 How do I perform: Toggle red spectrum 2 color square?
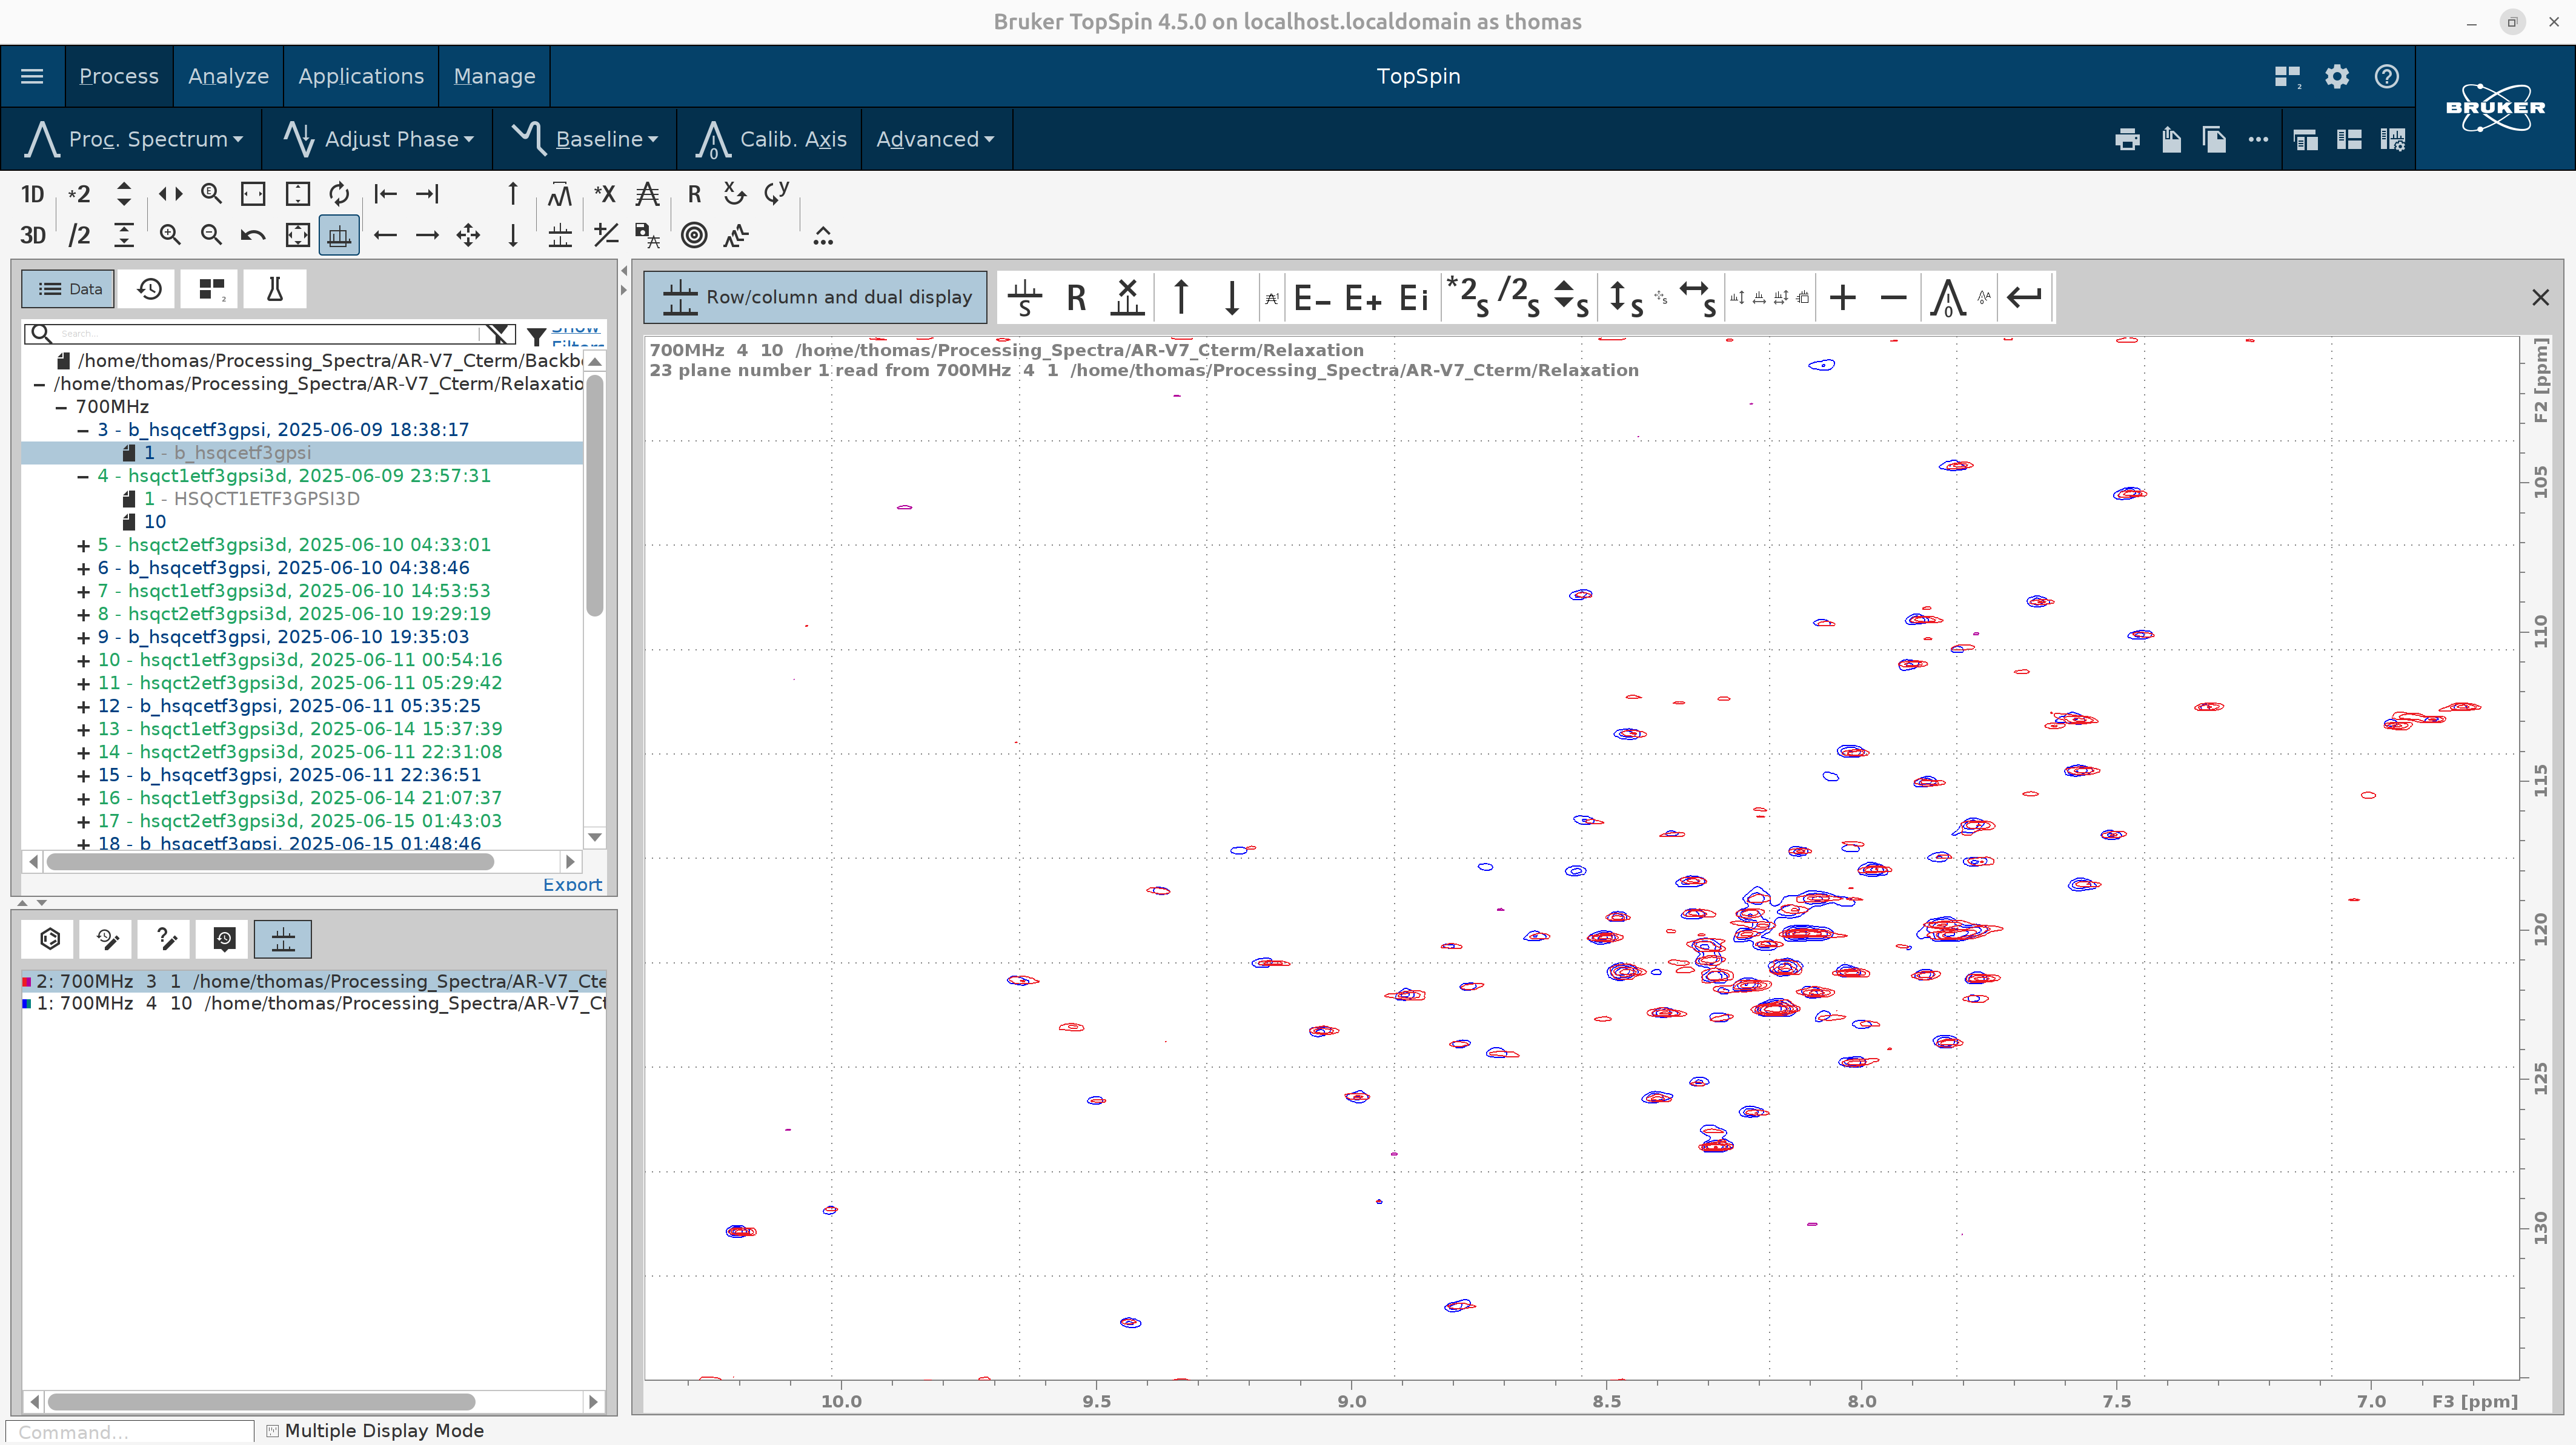point(27,981)
